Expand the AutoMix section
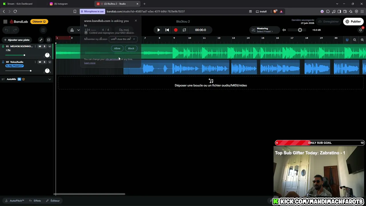Screen dimensions: 366x206 (x=49, y=79)
